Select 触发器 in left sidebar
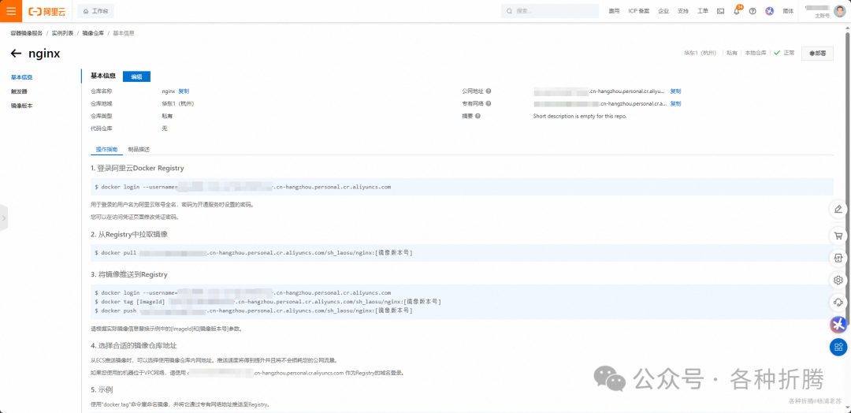This screenshot has height=413, width=851. (x=19, y=91)
